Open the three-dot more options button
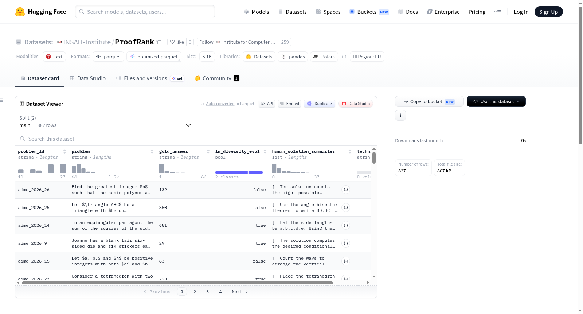Image resolution: width=583 pixels, height=314 pixels. (400, 115)
